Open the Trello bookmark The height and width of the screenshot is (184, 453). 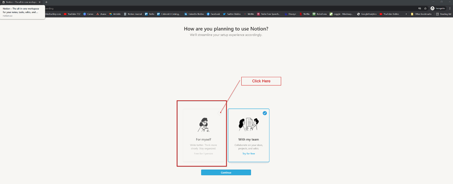[149, 14]
